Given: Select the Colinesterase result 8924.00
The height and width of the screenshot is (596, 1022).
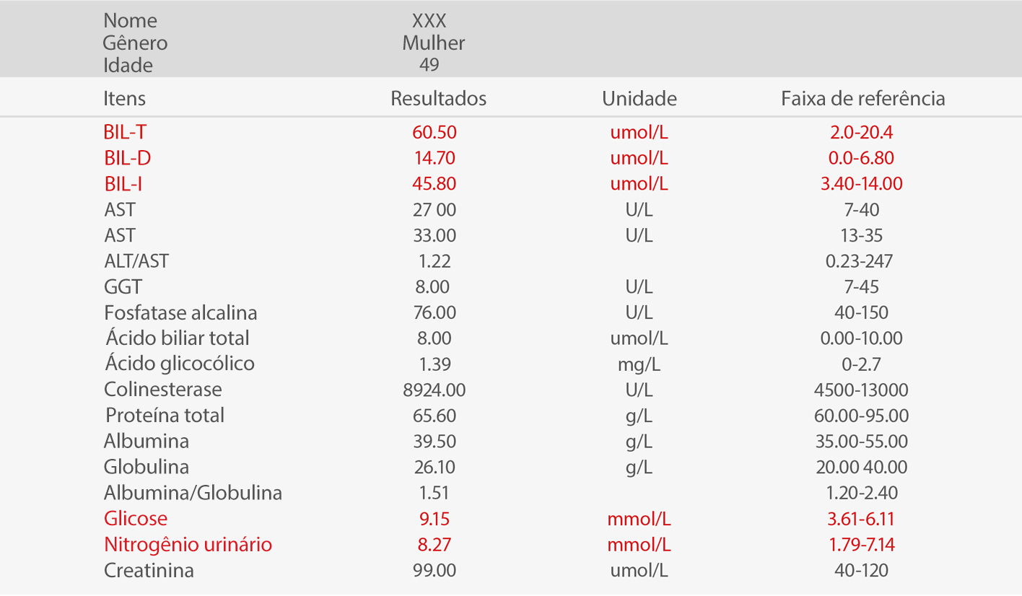Looking at the screenshot, I should [x=434, y=390].
